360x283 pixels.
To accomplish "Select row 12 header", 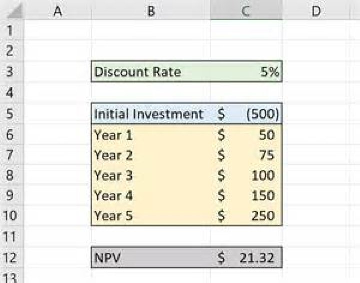I will [11, 258].
